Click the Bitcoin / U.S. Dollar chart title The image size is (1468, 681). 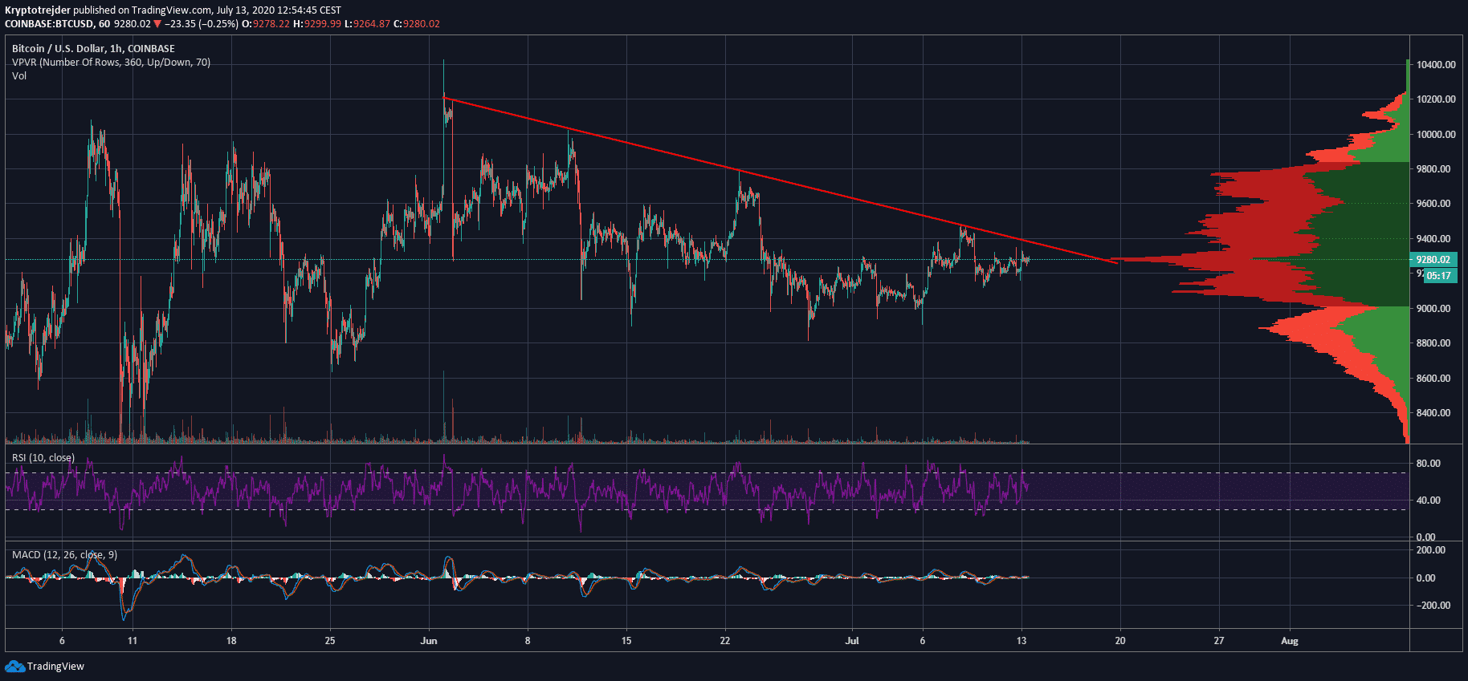point(93,49)
